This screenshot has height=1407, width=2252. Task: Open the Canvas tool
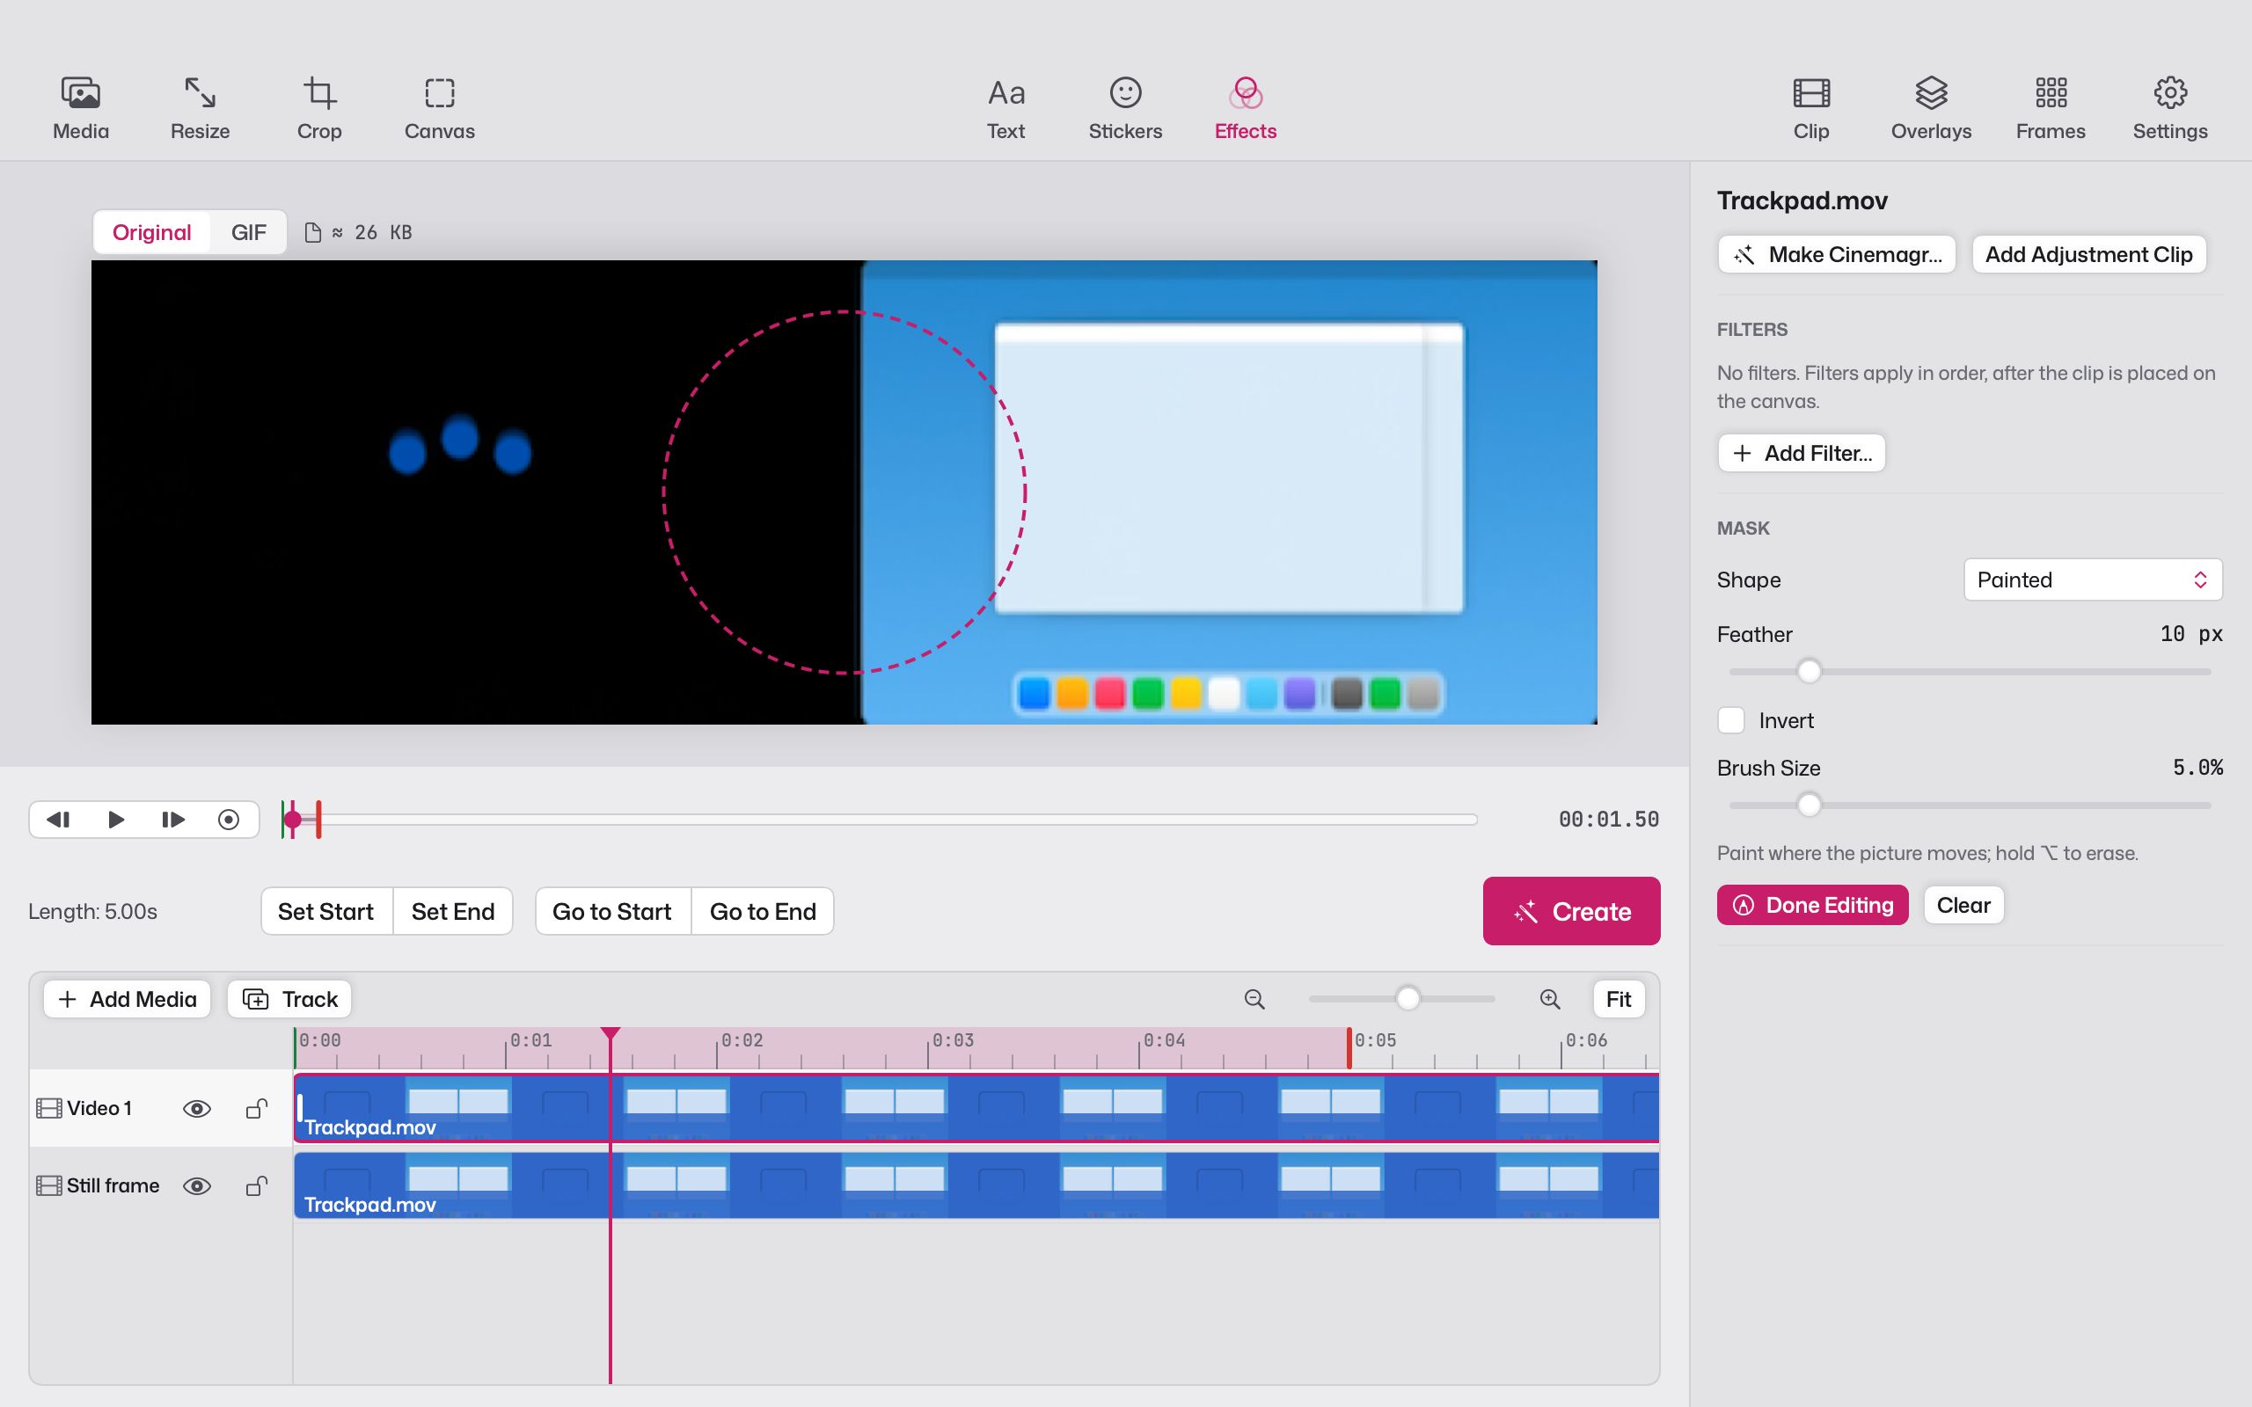pos(439,109)
